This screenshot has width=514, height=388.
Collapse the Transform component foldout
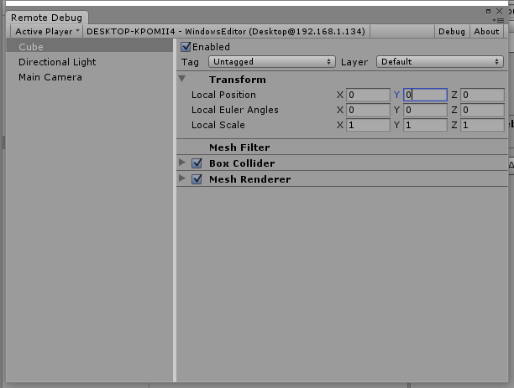(x=182, y=79)
